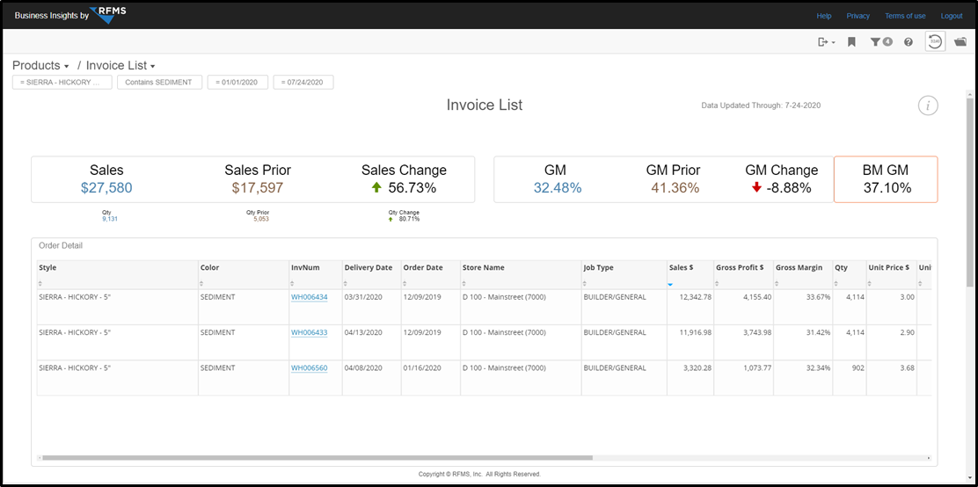Select the 3,320.28 sales cell

690,378
